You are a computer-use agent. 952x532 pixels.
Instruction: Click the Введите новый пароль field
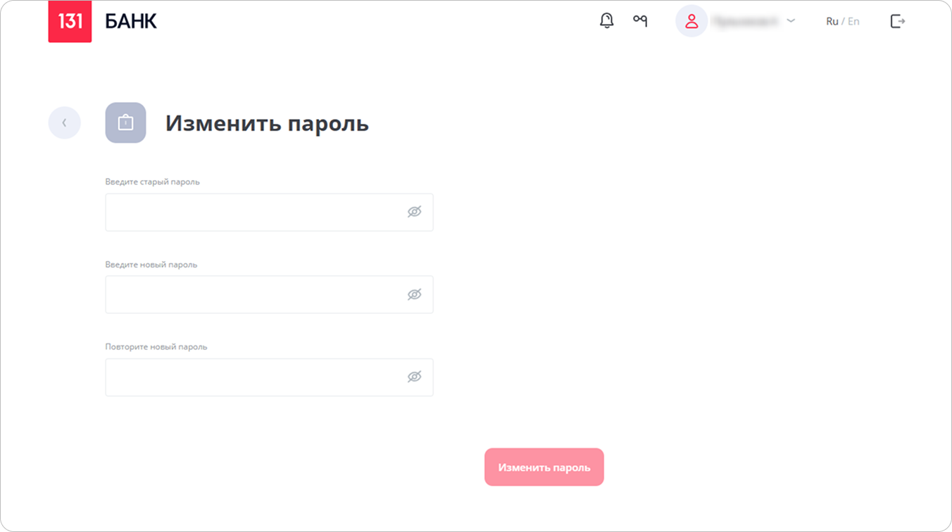pyautogui.click(x=253, y=294)
